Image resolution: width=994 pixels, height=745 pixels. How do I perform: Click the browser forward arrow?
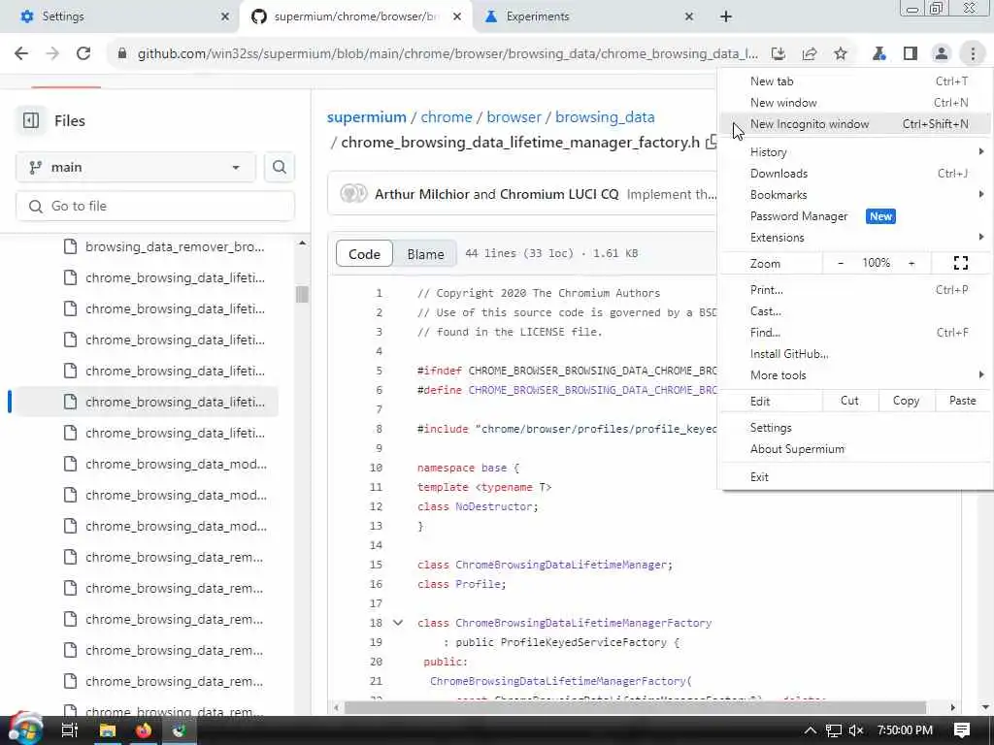pyautogui.click(x=52, y=54)
